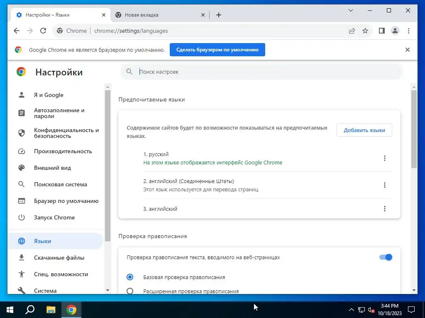
Task: Select the Языки sidebar item
Action: [x=55, y=241]
